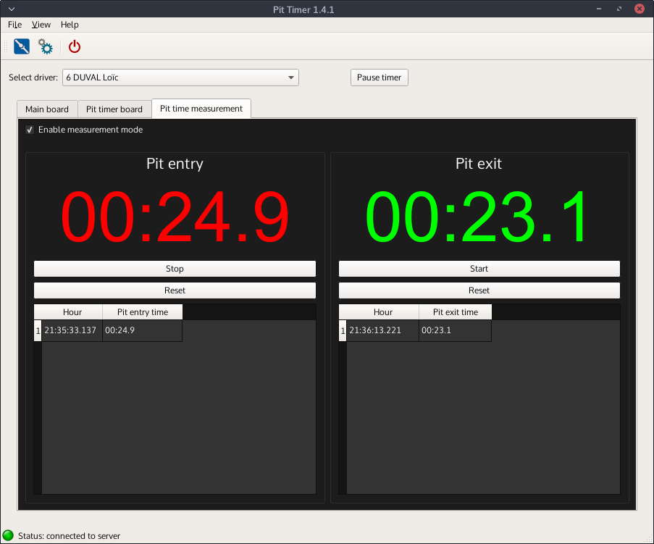654x544 pixels.
Task: Toggle the Enable measurement mode checkbox
Action: (x=30, y=130)
